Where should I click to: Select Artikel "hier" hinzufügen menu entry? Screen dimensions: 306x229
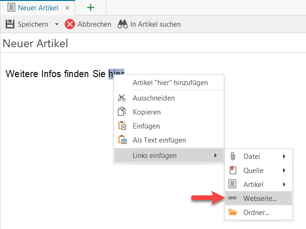point(169,83)
